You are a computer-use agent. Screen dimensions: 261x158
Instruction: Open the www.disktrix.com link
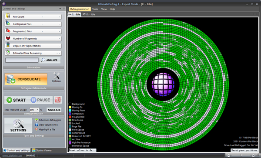click(x=12, y=155)
